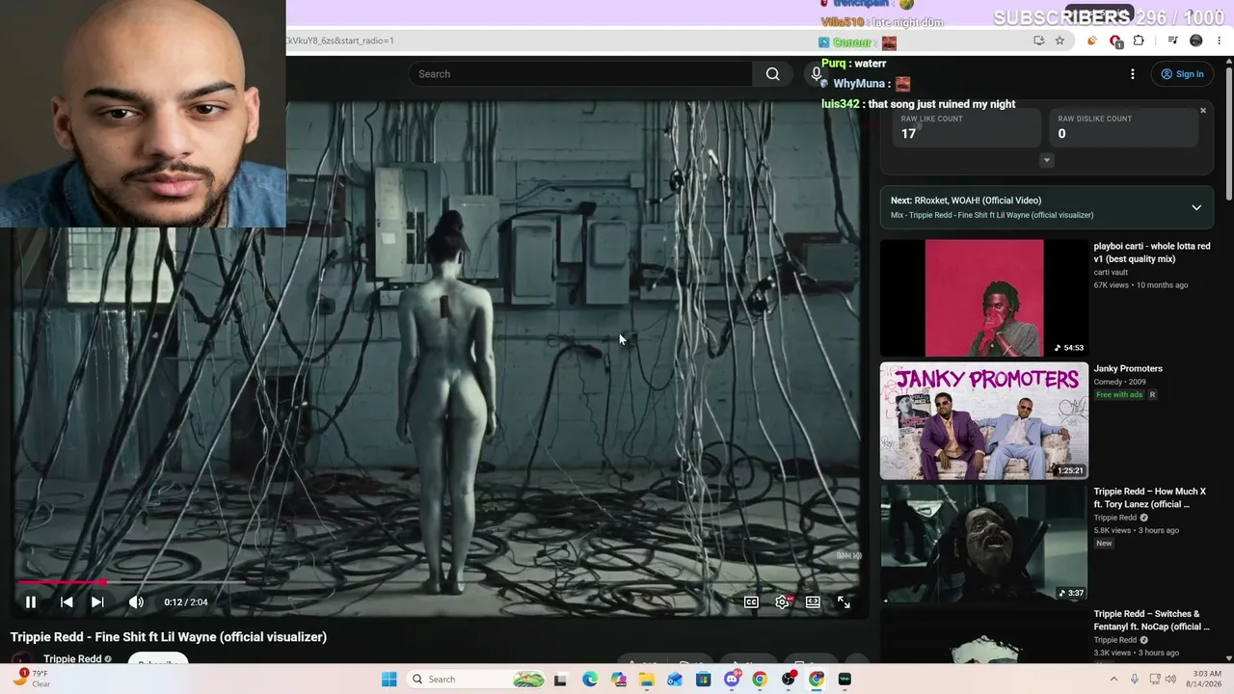Open OBS Studio from the taskbar

coord(789,680)
